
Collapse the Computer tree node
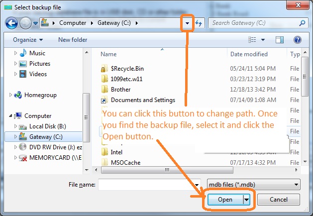click(11, 116)
